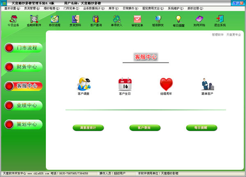
Task: Open the 客户生日 calendar icon
Action: coord(125,85)
